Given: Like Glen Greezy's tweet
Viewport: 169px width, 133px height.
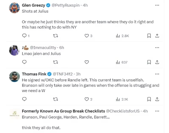Looking at the screenshot, I should coord(87,36).
